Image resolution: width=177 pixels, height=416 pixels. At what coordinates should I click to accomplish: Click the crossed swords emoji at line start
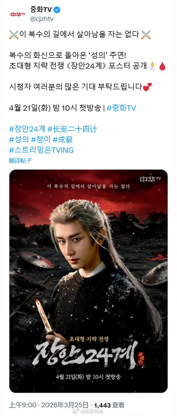(14, 35)
